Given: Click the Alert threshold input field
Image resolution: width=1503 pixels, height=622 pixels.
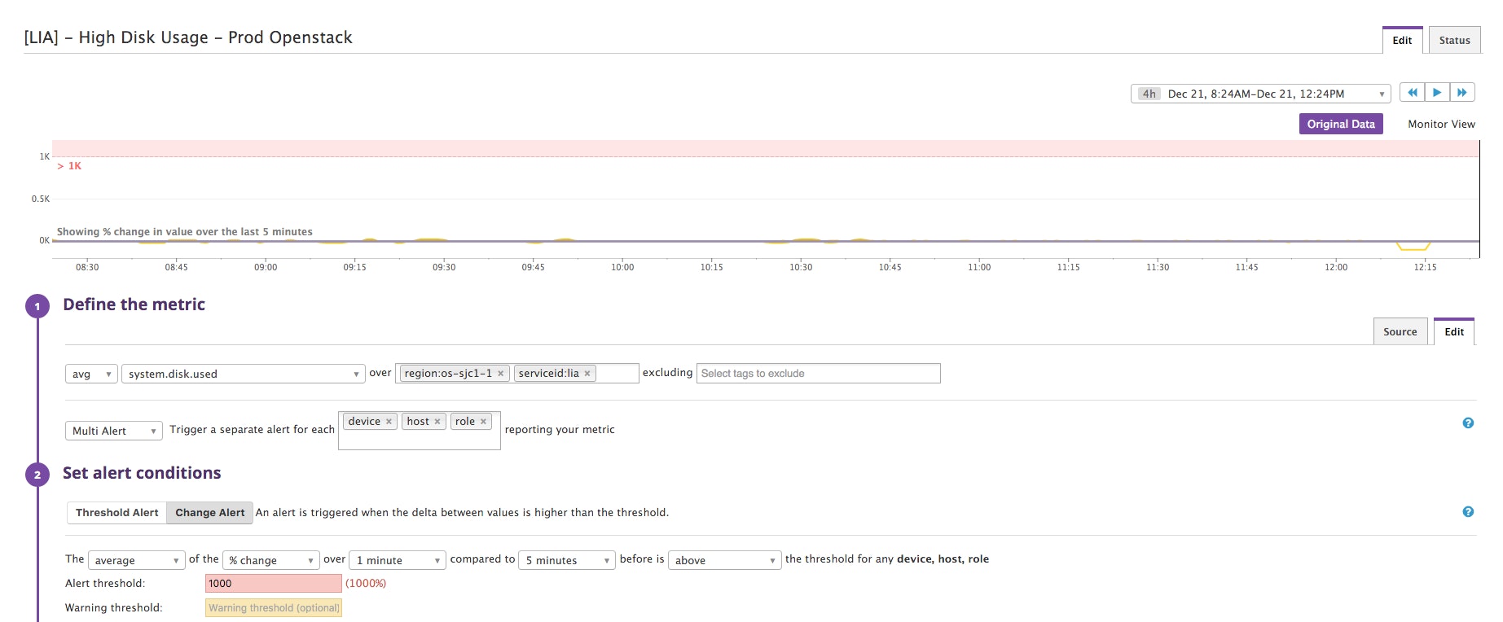Looking at the screenshot, I should [x=273, y=584].
